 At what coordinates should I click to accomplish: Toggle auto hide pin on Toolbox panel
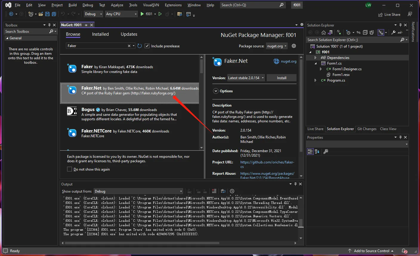click(50, 25)
